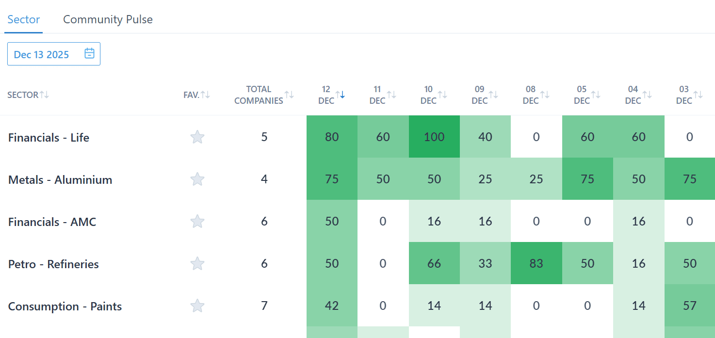Sort by the 03 Dec column
Image resolution: width=715 pixels, height=338 pixels.
(x=698, y=95)
